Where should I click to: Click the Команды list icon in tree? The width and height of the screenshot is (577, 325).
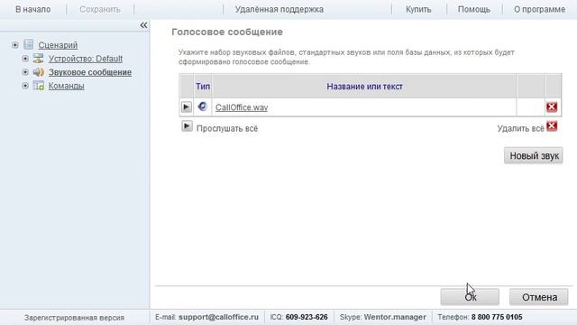point(39,86)
